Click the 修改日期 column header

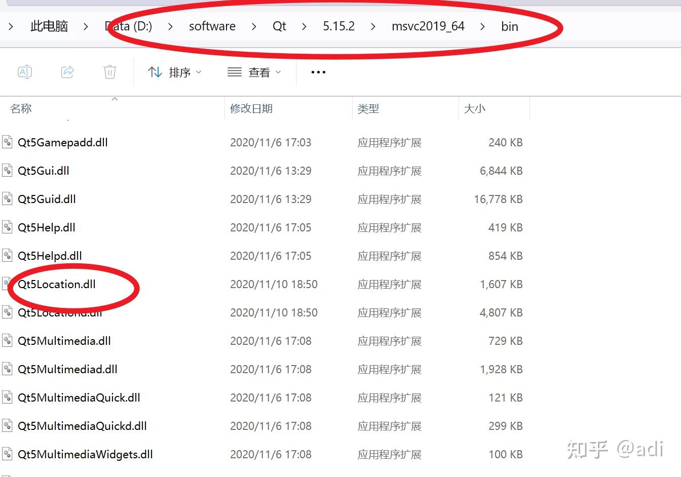[x=251, y=108]
